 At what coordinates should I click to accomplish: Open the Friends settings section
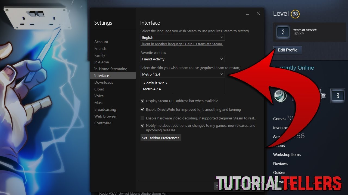[x=100, y=48]
